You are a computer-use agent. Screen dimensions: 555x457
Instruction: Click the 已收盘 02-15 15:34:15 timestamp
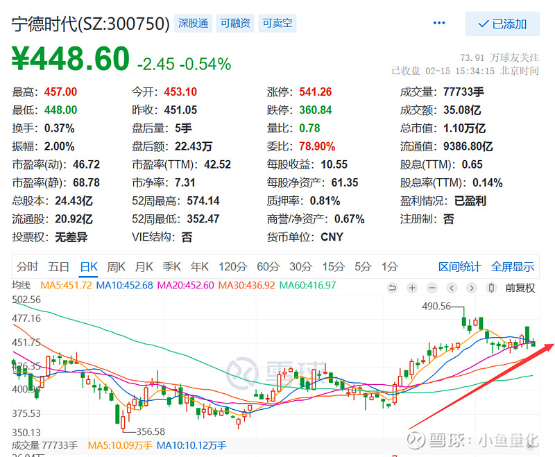click(465, 71)
